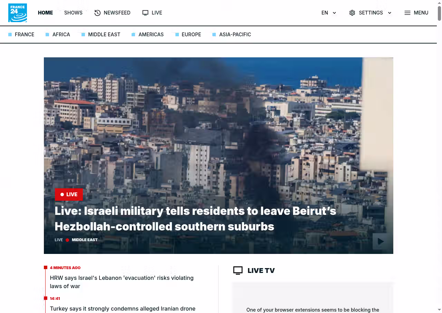Open the Middle East section link

click(x=104, y=35)
